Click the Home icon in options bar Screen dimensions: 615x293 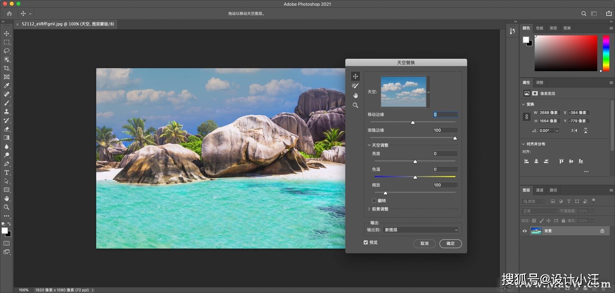point(9,13)
